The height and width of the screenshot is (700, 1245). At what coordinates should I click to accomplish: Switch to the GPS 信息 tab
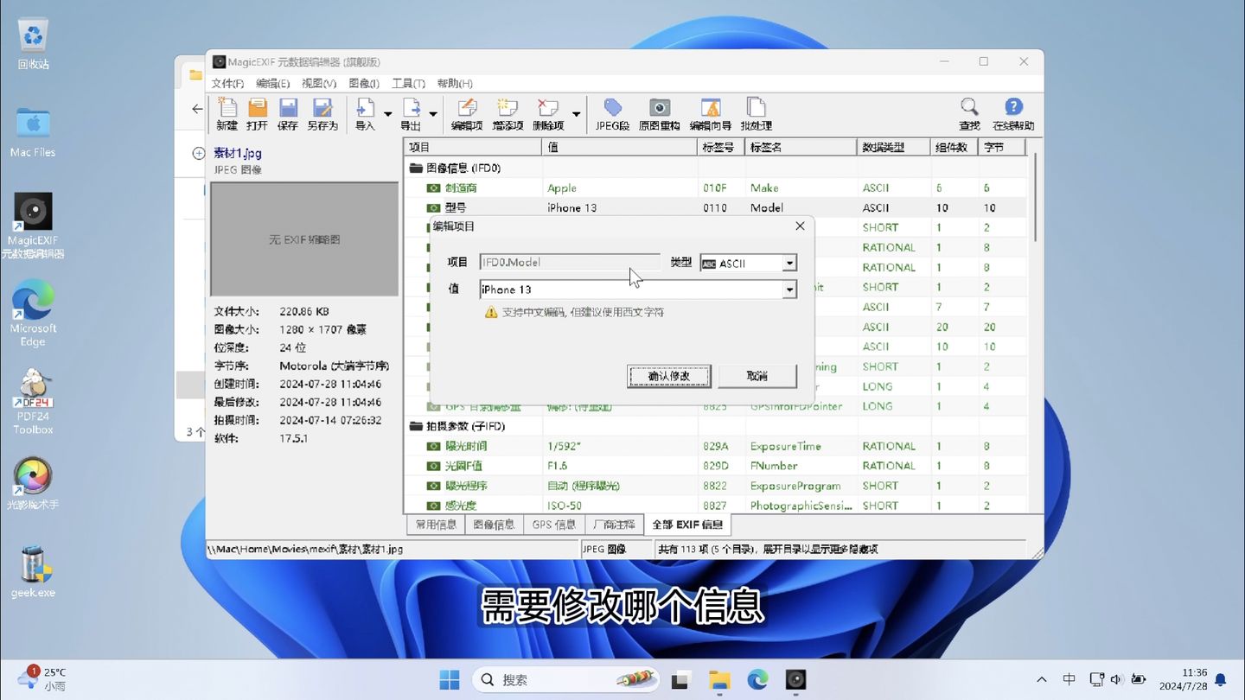[554, 525]
